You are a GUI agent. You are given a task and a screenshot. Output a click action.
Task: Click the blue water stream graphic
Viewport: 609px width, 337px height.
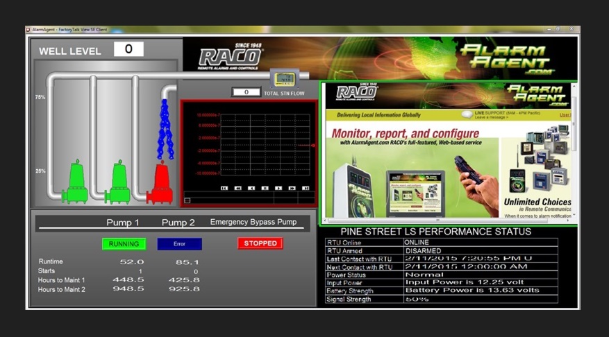click(x=165, y=130)
